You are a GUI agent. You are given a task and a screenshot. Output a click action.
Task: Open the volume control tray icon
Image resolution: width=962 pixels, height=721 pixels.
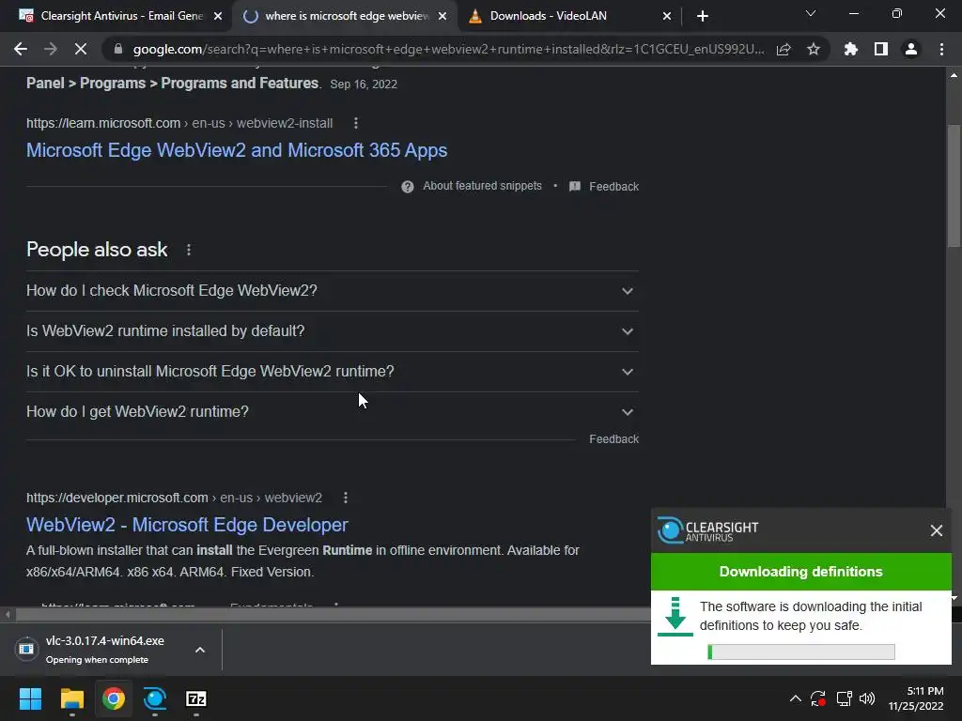867,698
